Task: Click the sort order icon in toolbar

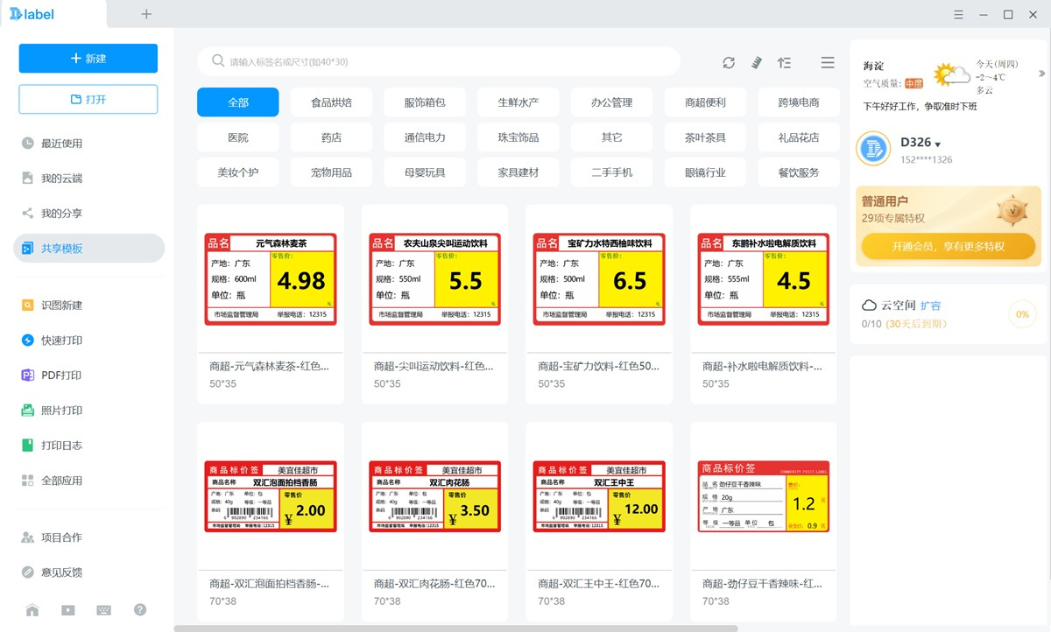Action: tap(784, 62)
